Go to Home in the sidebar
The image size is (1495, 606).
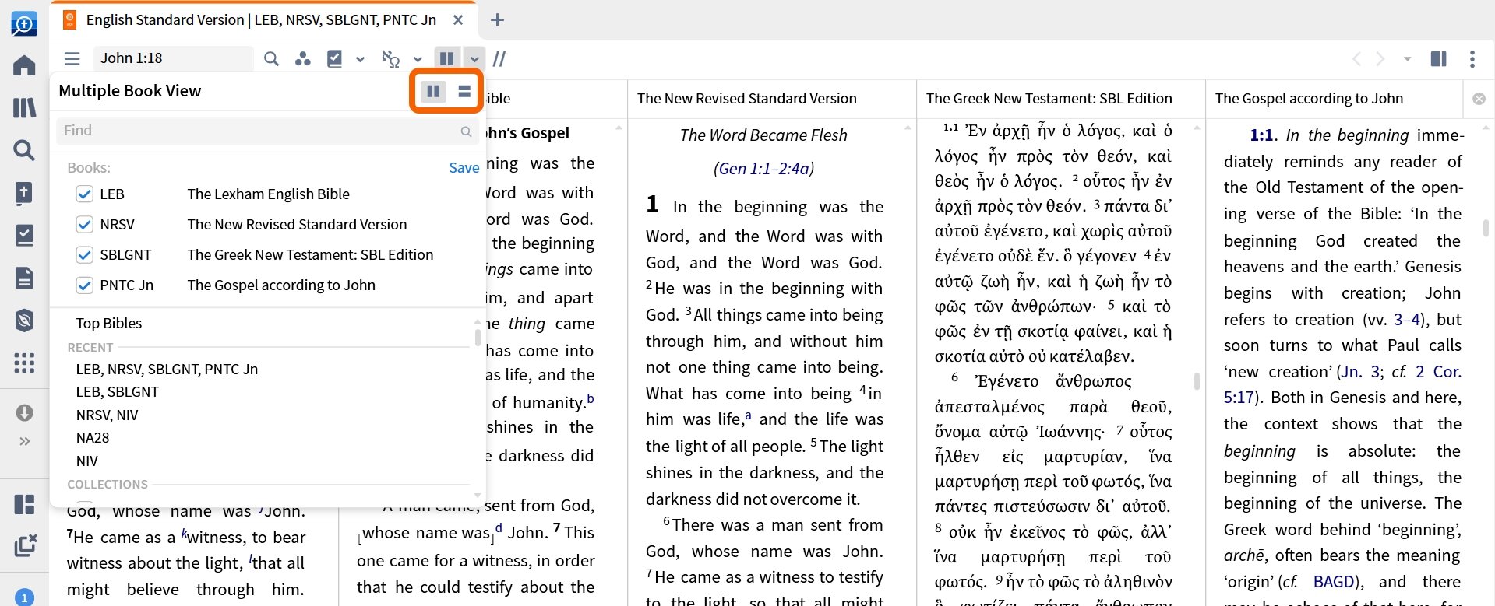click(x=24, y=65)
